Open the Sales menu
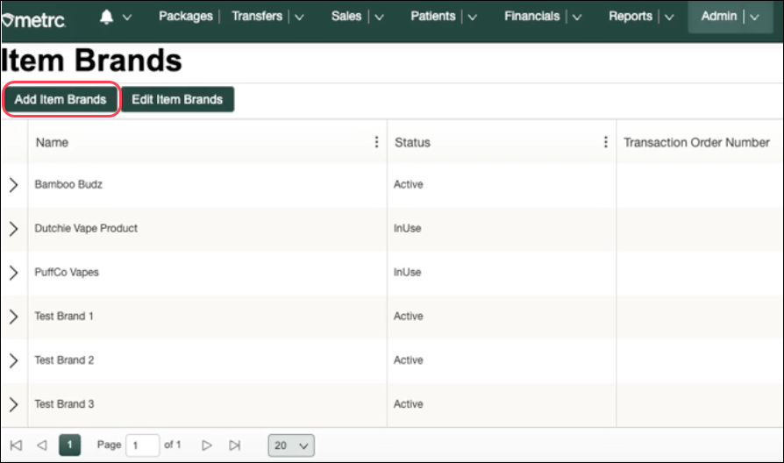Viewport: 784px width, 463px height. tap(346, 16)
